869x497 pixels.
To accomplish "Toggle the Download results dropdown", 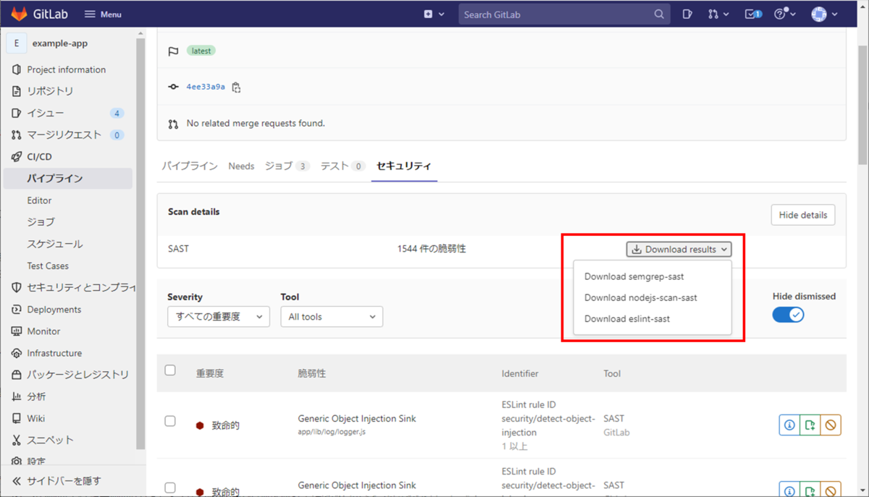I will tap(679, 249).
